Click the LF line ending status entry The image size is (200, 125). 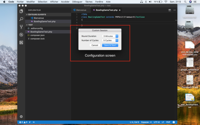click(x=163, y=122)
